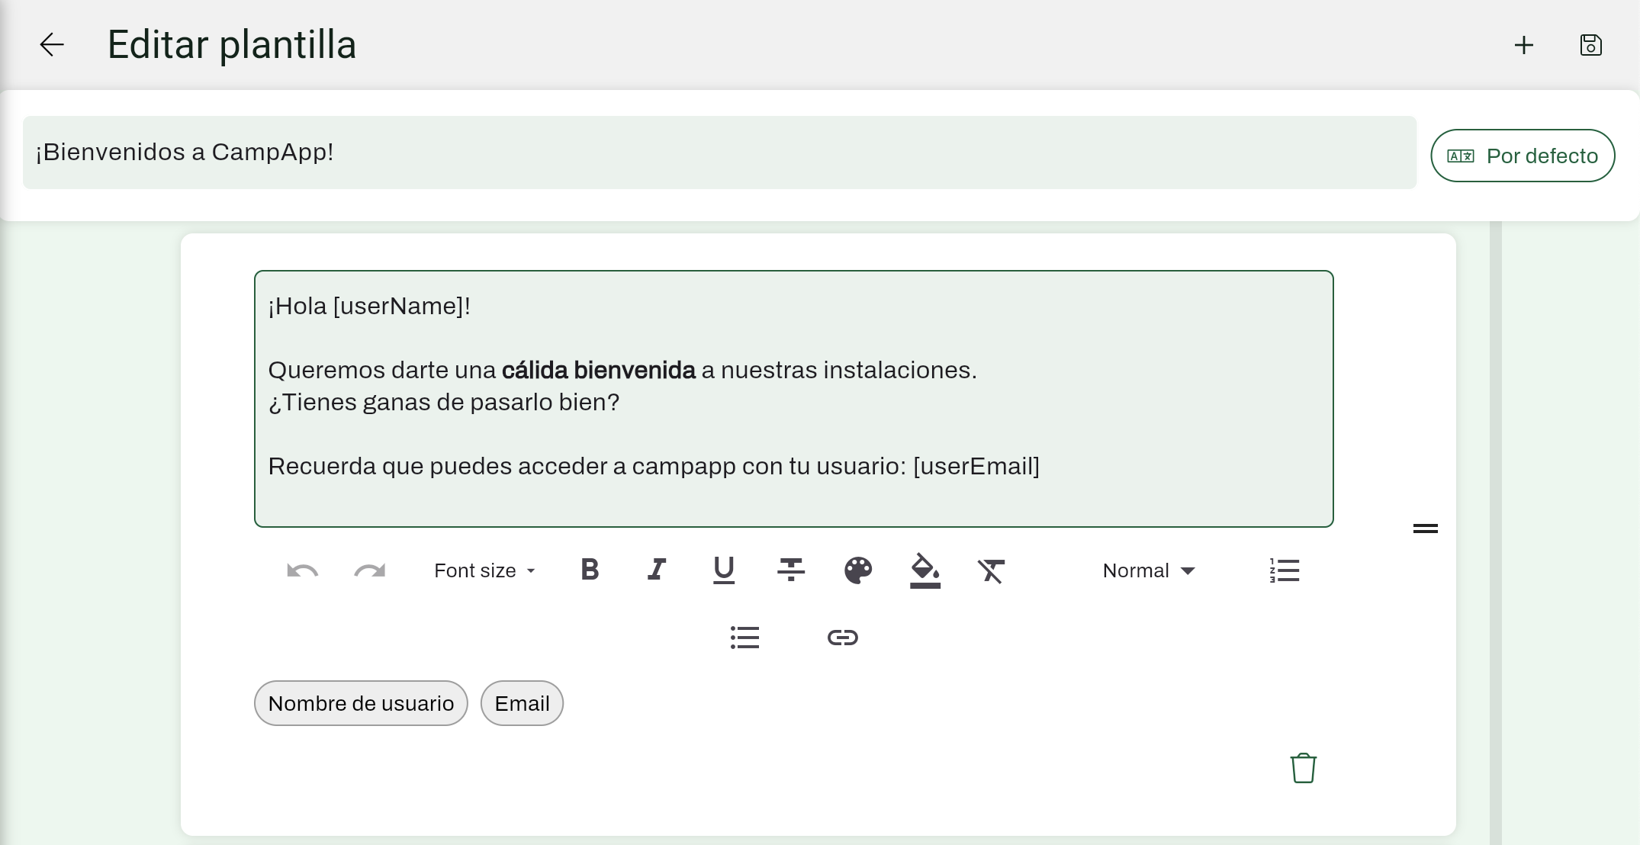Apply strikethrough to text
The image size is (1640, 845).
791,570
